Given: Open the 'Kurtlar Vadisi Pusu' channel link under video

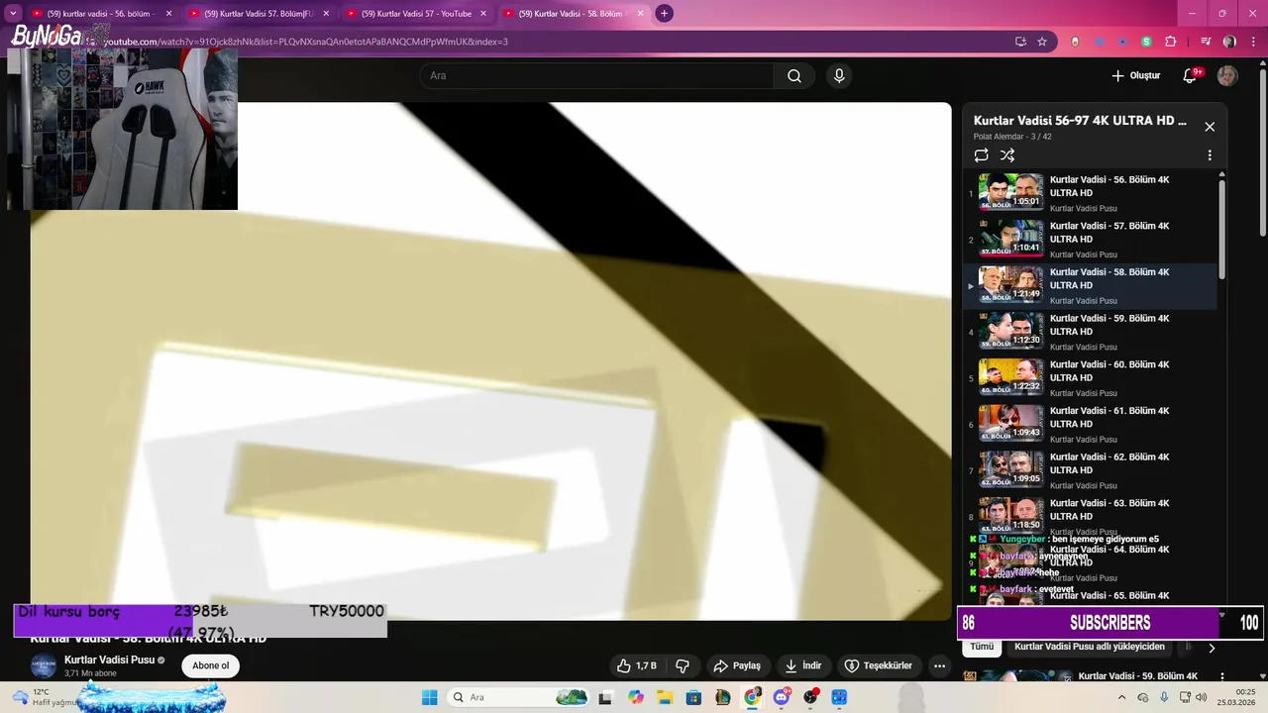Looking at the screenshot, I should pos(110,660).
